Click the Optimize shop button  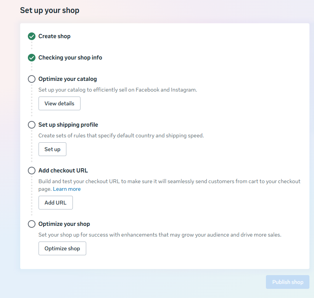coord(62,248)
